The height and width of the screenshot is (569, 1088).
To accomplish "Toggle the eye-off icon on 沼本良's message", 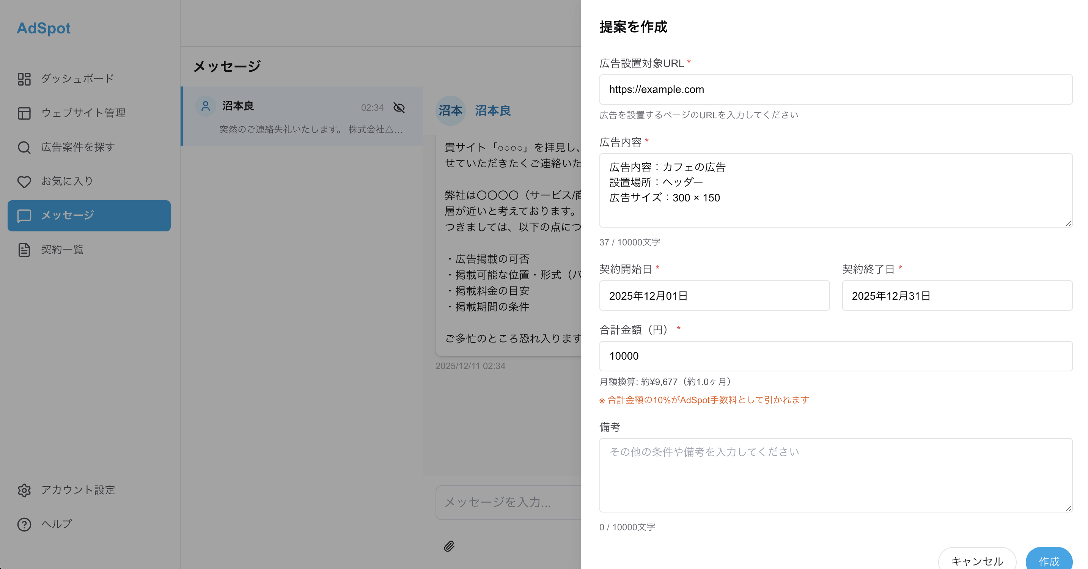I will click(x=399, y=108).
